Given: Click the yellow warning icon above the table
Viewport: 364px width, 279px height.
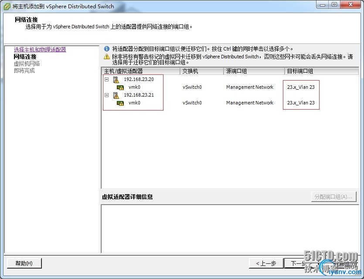Looking at the screenshot, I should click(x=107, y=57).
